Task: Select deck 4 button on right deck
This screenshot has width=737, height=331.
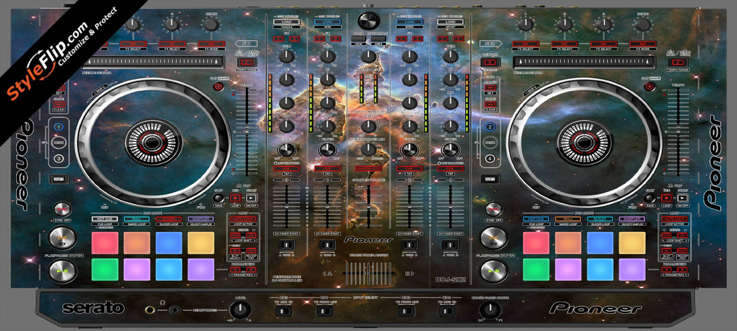Action: [490, 158]
